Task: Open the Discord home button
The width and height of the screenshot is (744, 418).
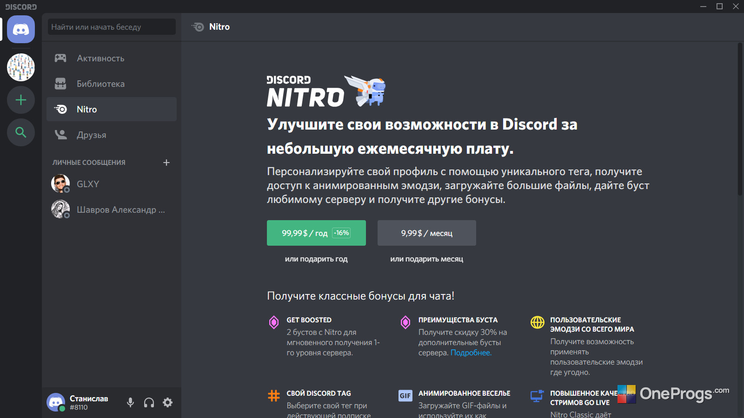Action: [x=21, y=29]
